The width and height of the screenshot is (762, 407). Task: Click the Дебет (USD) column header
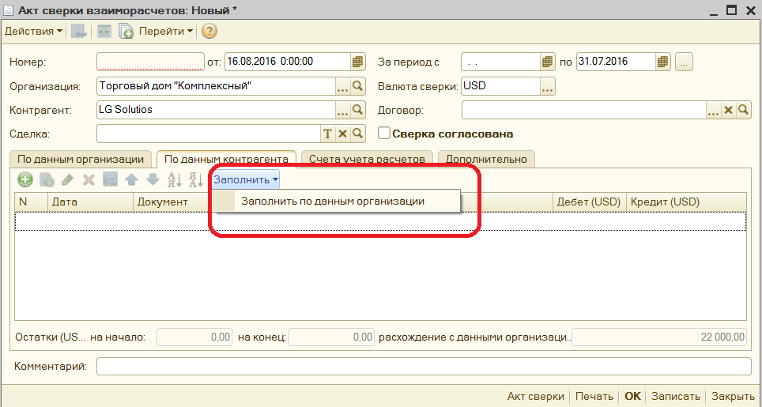590,202
